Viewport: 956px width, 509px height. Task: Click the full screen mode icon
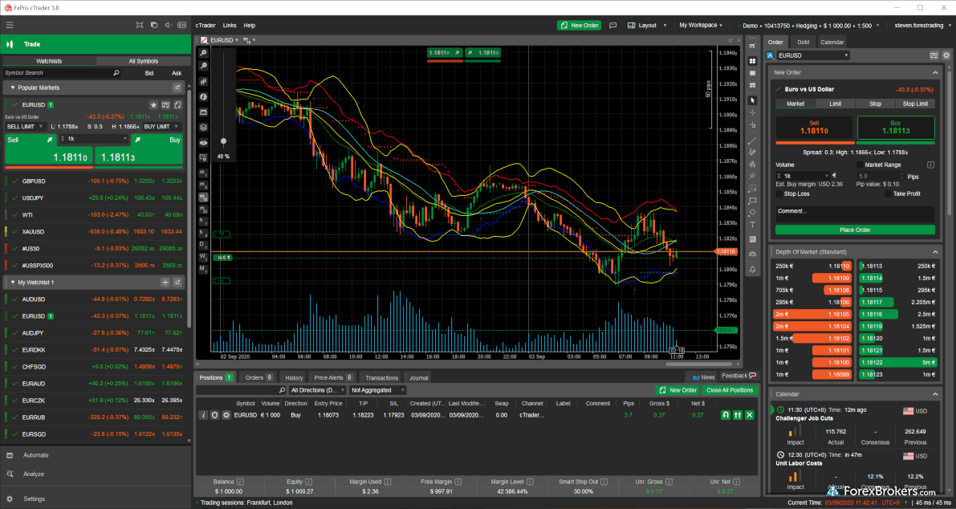click(x=140, y=25)
